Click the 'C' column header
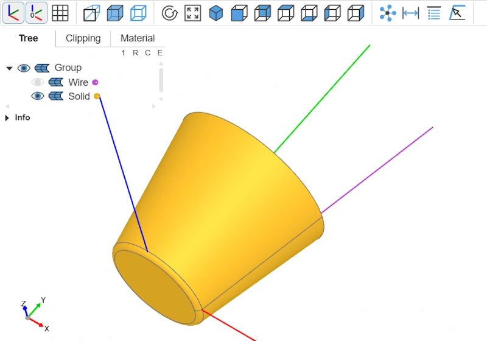Image resolution: width=487 pixels, height=341 pixels. 147,53
